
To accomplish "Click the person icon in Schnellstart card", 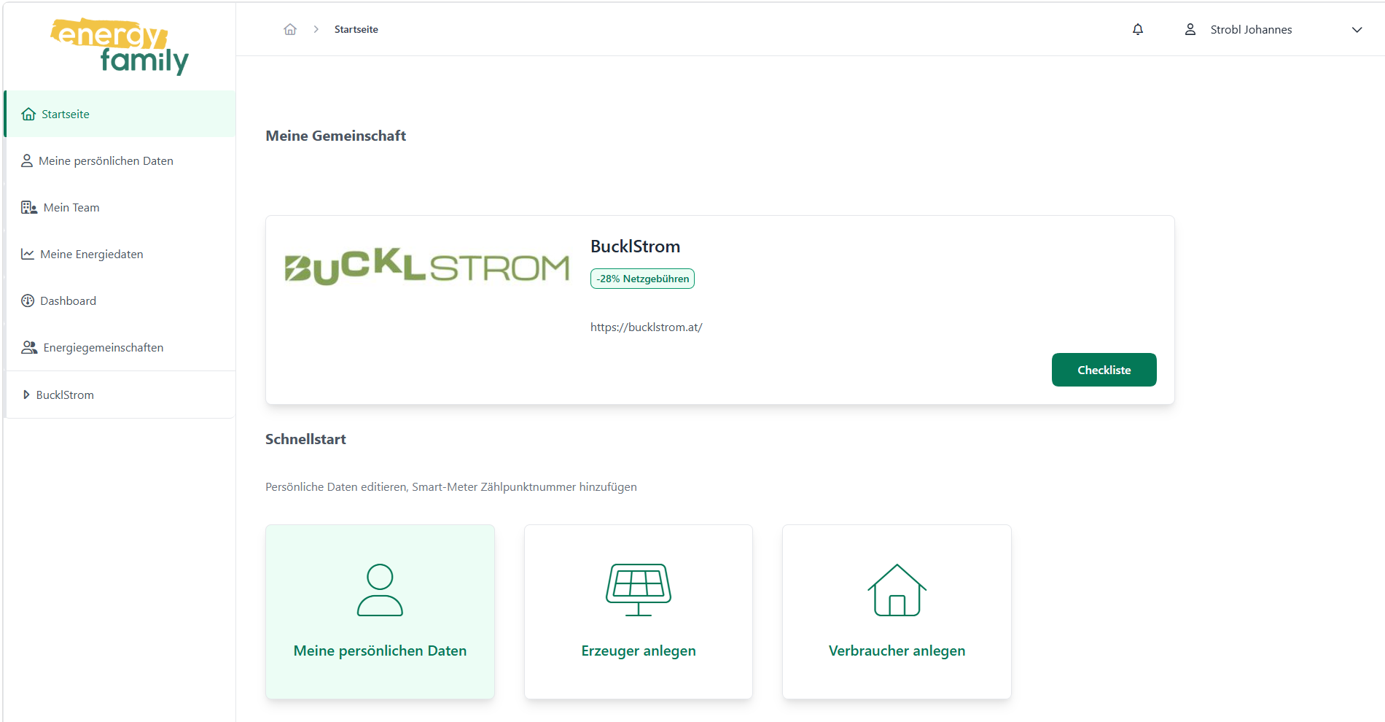I will 380,589.
